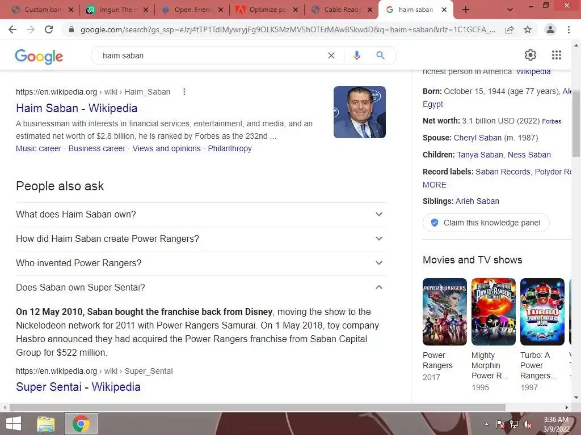Open Views and opinions sitelink

click(x=166, y=148)
